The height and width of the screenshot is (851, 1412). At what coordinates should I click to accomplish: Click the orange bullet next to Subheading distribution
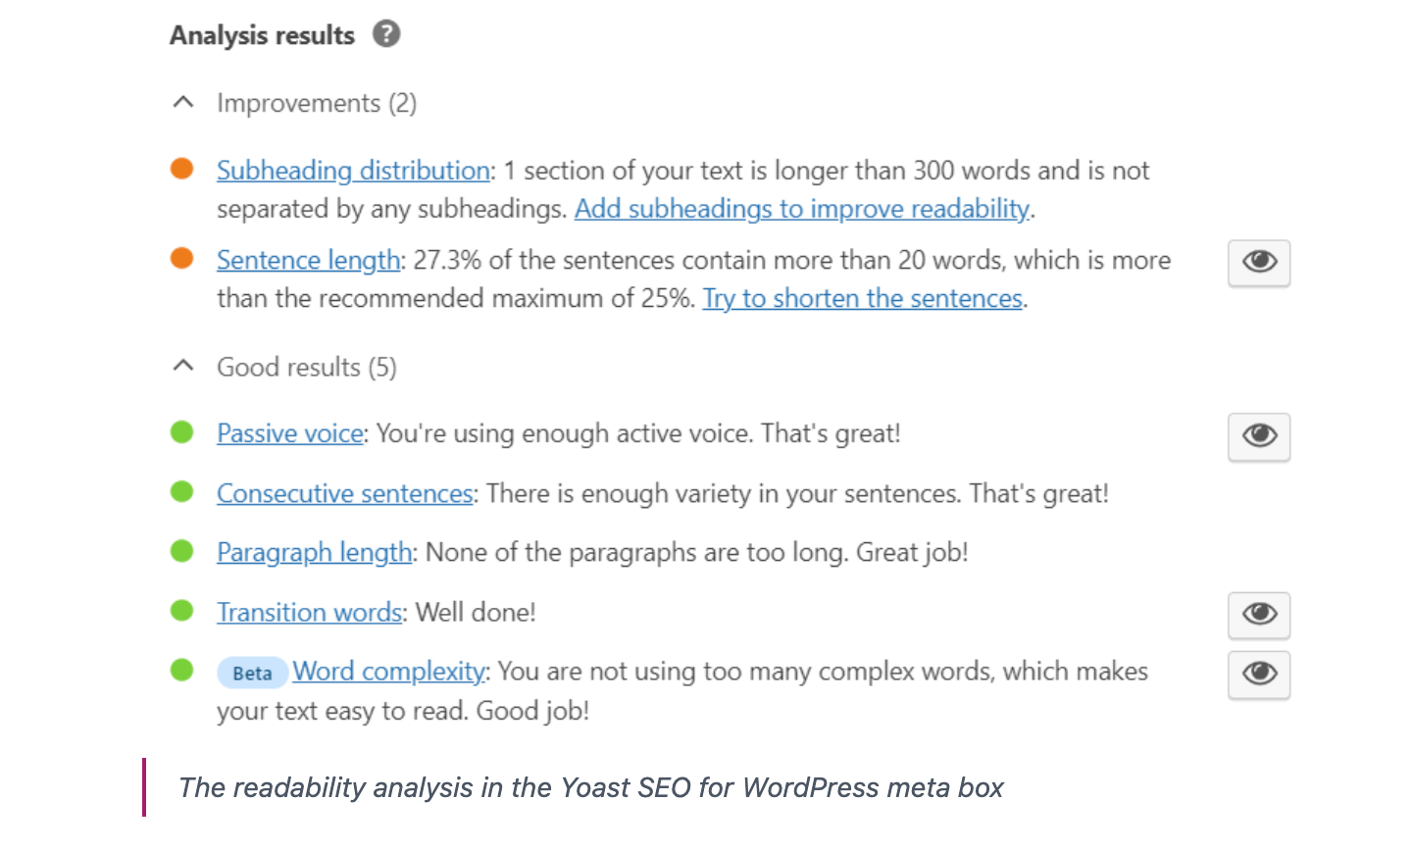(182, 169)
